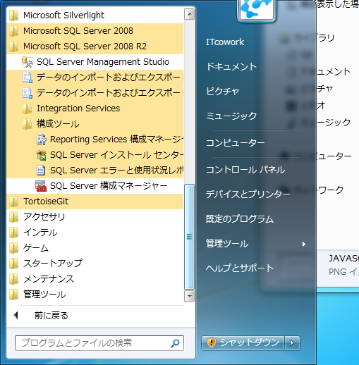Collapse the 構成ツール folder
The width and height of the screenshot is (359, 365).
[x=95, y=124]
